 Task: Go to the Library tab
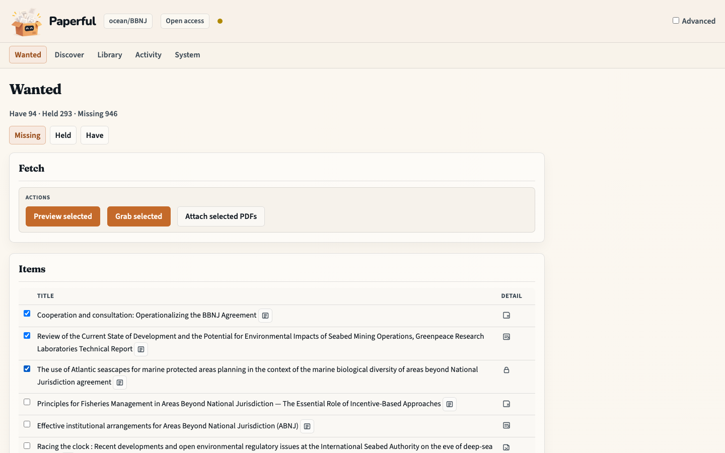(110, 55)
